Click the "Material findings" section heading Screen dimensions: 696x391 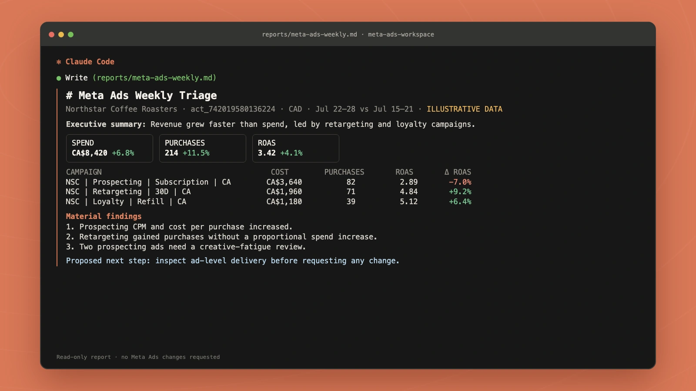104,216
